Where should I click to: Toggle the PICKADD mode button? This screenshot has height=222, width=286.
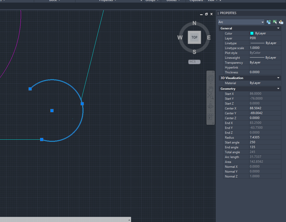[268, 22]
